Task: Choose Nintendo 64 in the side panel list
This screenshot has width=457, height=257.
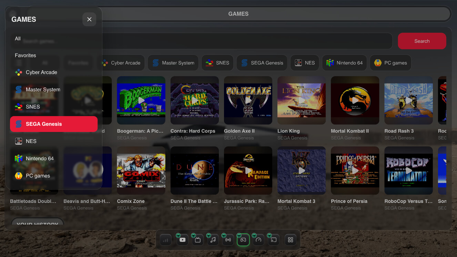Action: pos(53,158)
